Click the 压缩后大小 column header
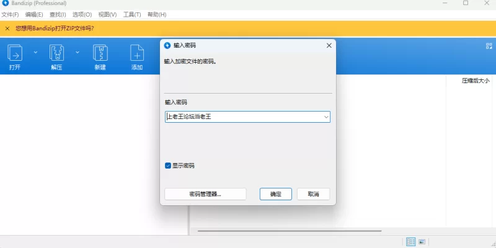This screenshot has height=248, width=496. click(x=476, y=81)
